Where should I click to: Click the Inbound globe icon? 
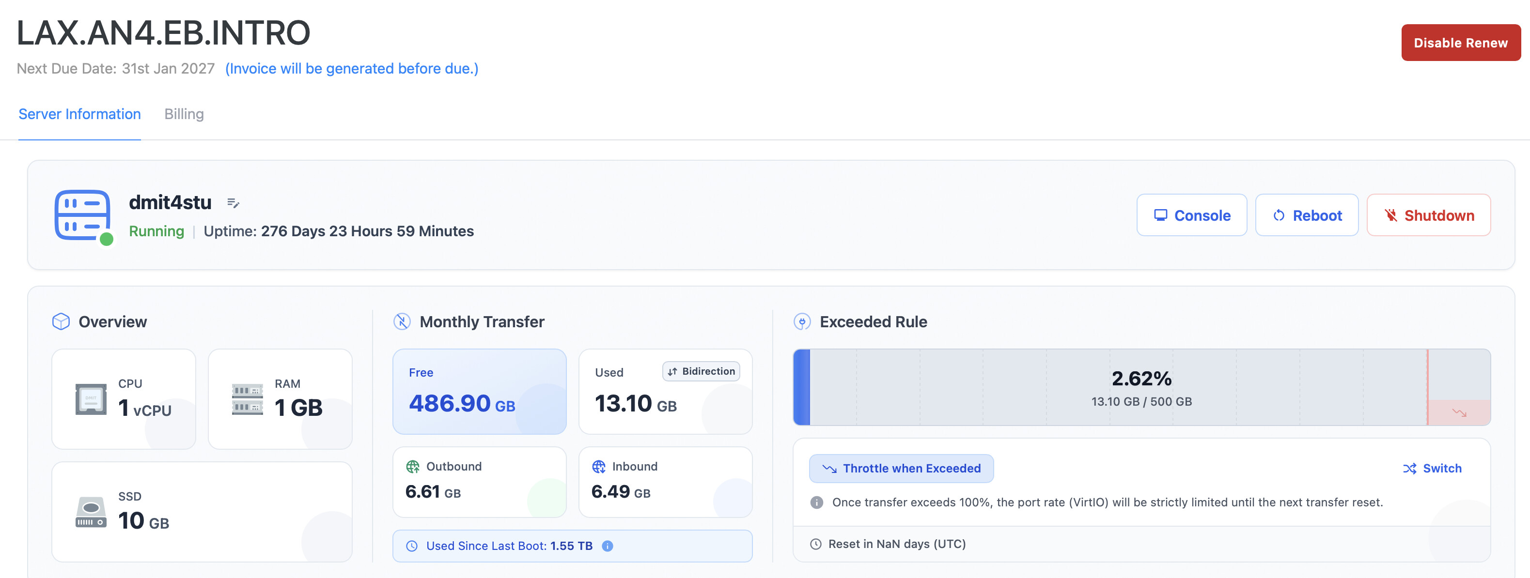click(599, 467)
